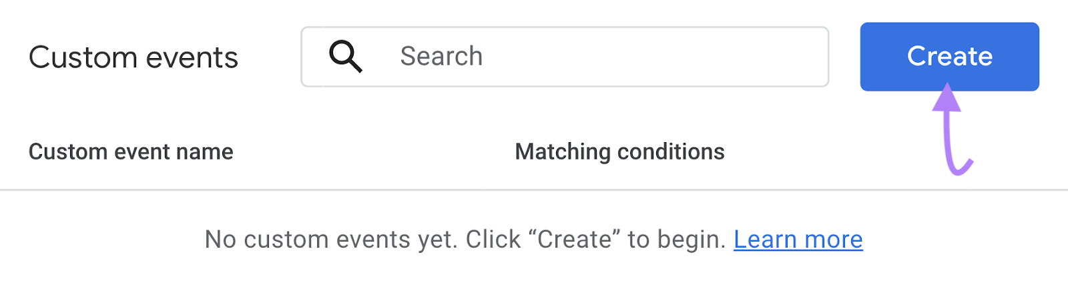Click the horizontal divider under the column headers
Image resolution: width=1068 pixels, height=295 pixels.
(x=534, y=190)
